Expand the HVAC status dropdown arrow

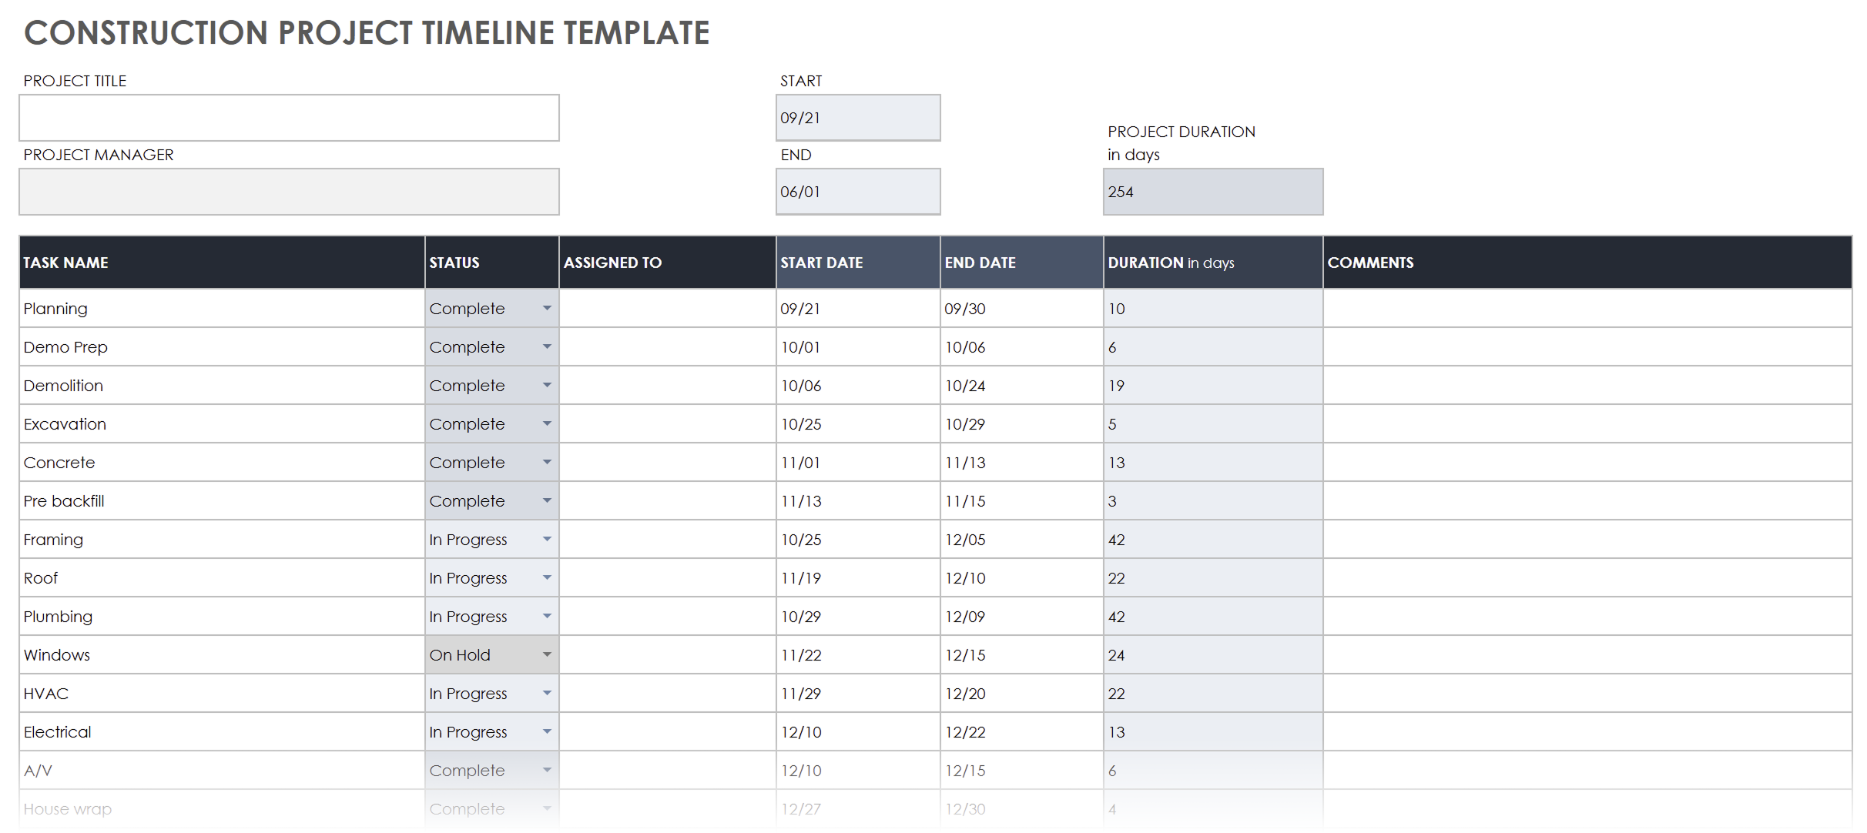(x=547, y=693)
